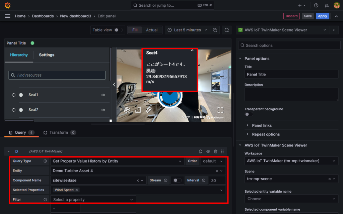Open the Query tab
The height and width of the screenshot is (214, 343).
tap(21, 132)
